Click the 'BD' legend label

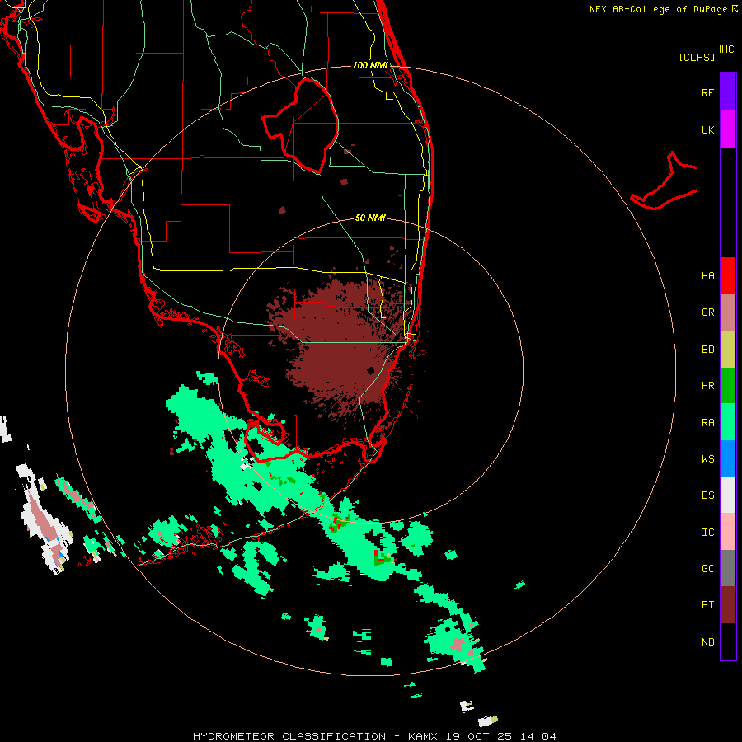(x=707, y=350)
